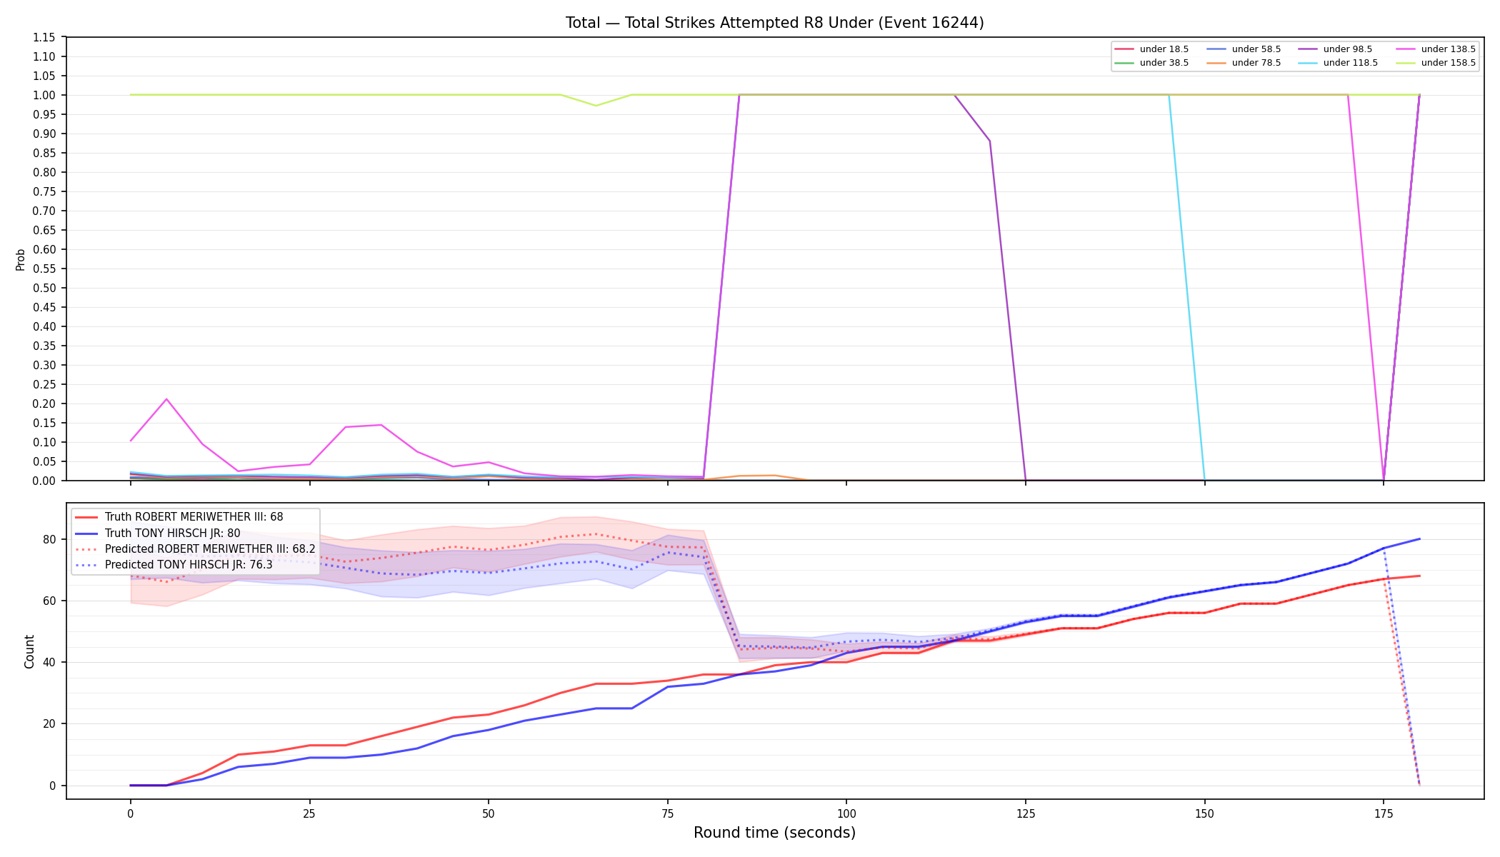Viewport: 1500px width, 857px height.
Task: Click the 'under 18.5' legend entry
Action: pyautogui.click(x=1151, y=49)
